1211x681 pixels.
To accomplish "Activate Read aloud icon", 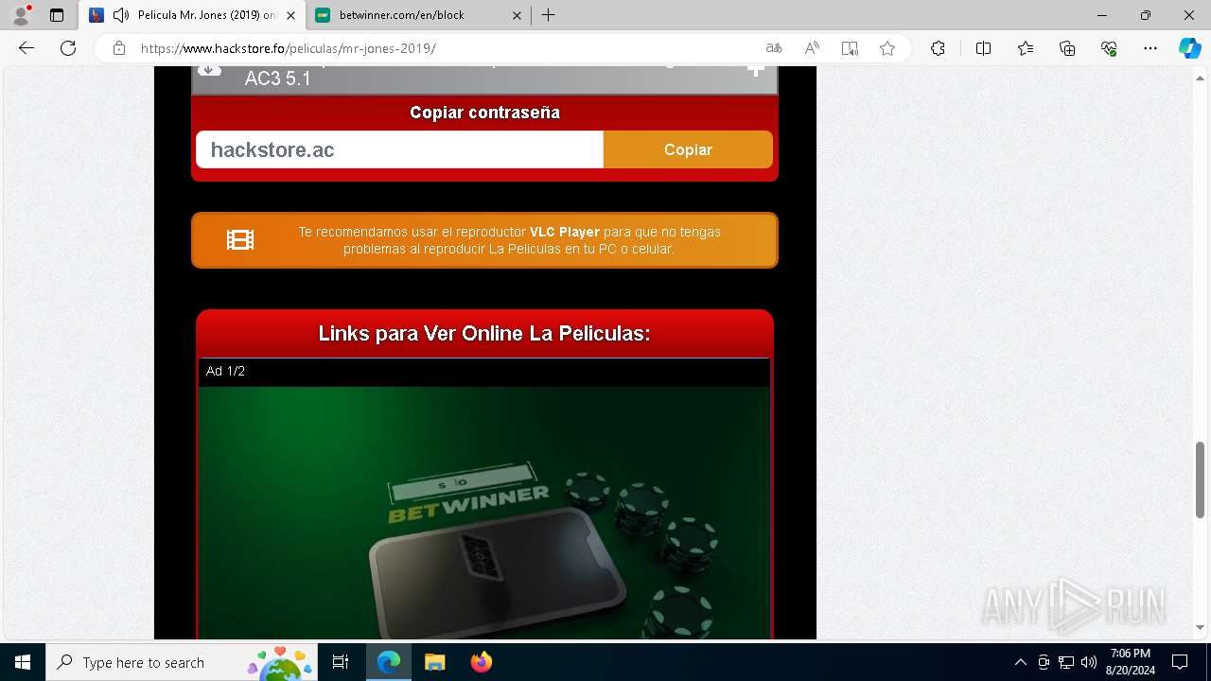I will coord(812,48).
